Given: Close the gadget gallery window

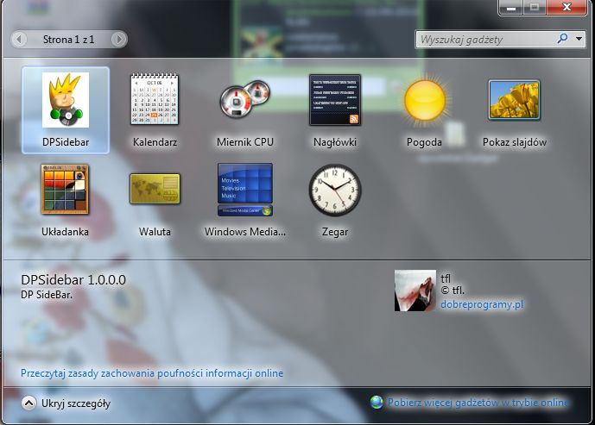Looking at the screenshot, I should pos(567,7).
